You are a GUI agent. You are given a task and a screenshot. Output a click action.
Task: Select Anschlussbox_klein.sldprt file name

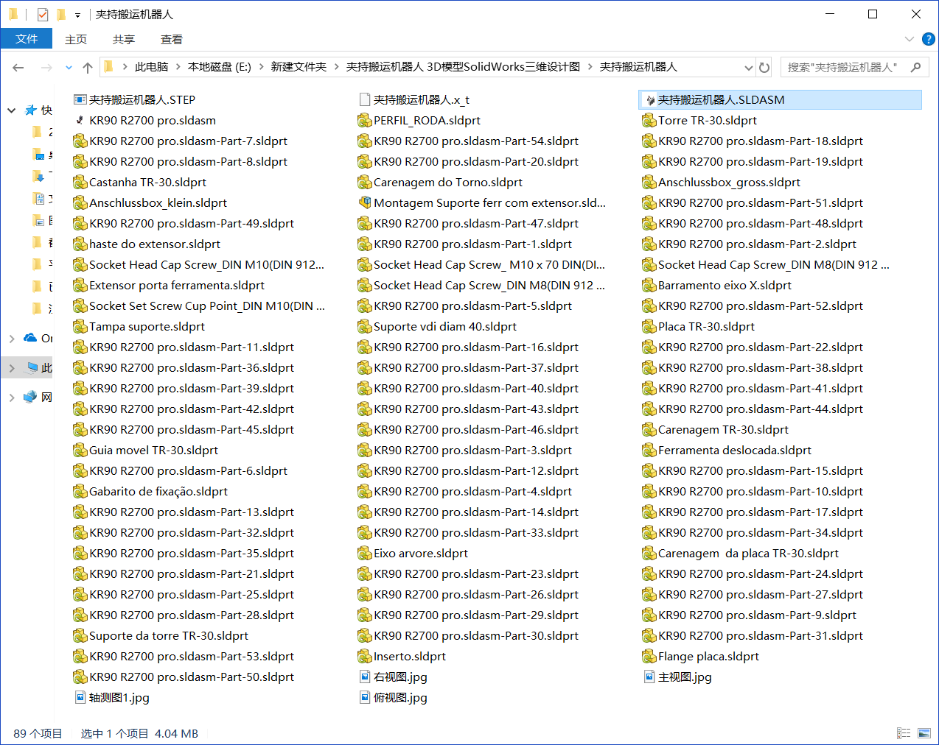click(158, 203)
